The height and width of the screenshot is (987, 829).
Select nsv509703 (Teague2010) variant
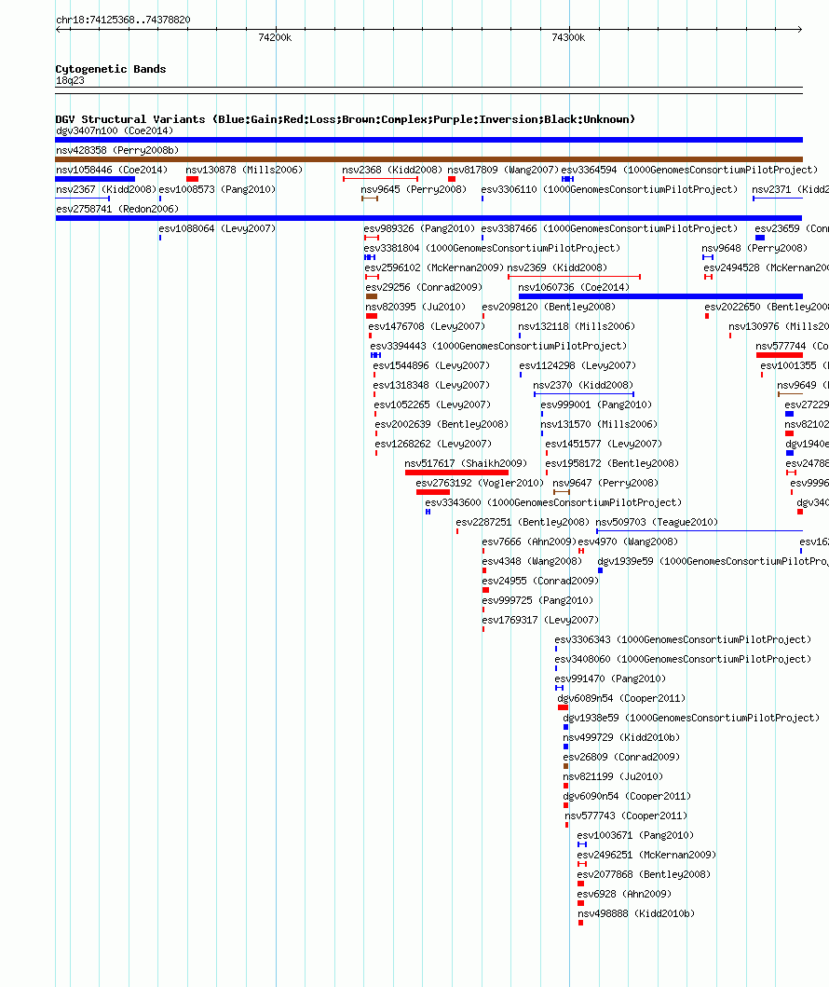[657, 522]
